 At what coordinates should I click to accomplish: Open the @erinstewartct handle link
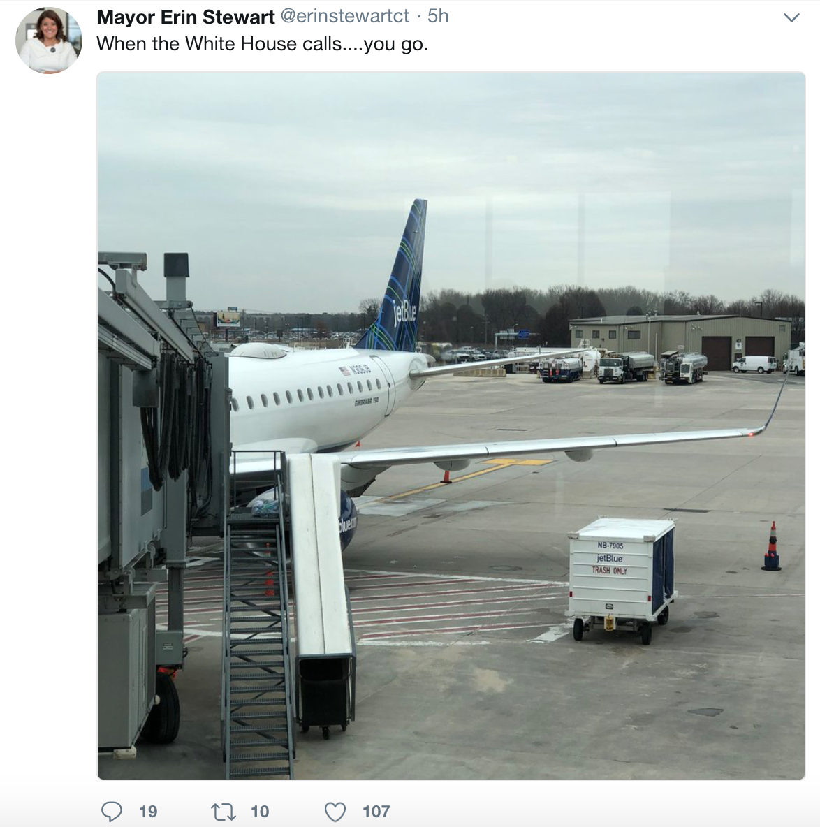[345, 16]
